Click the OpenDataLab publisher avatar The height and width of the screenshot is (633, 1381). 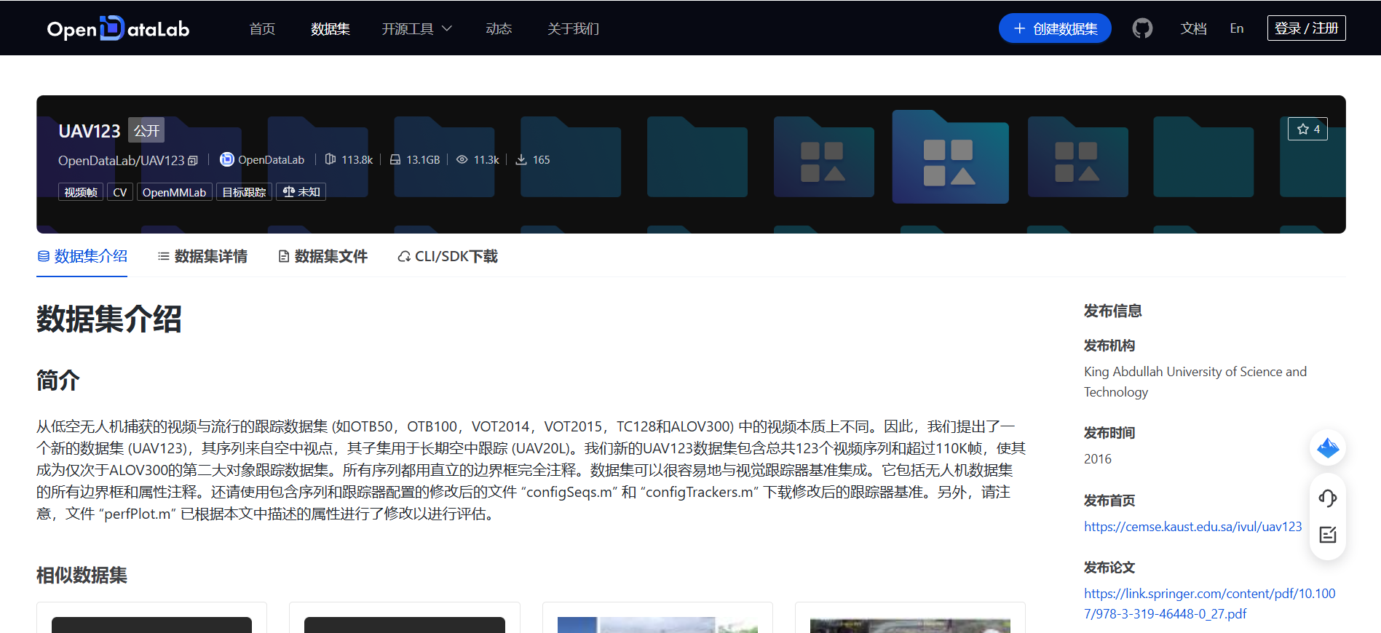click(x=227, y=159)
